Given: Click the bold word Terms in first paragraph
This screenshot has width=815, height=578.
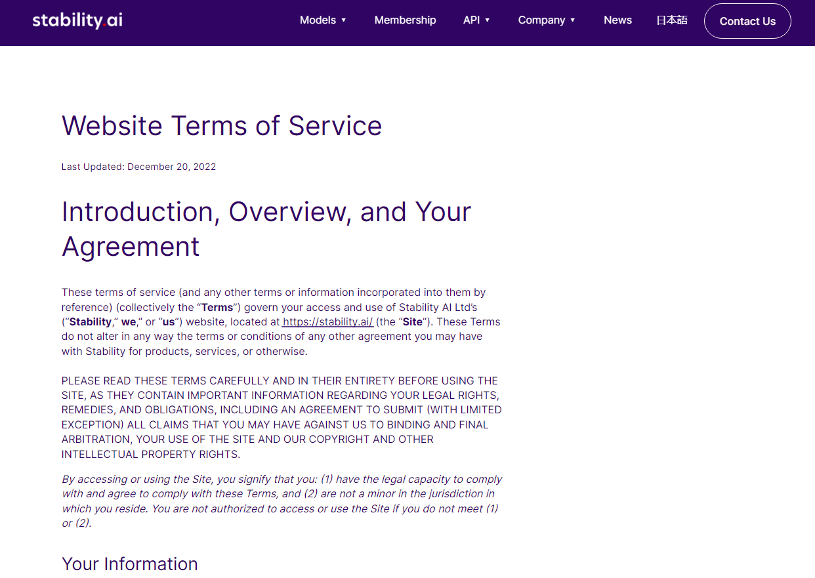Looking at the screenshot, I should [217, 307].
